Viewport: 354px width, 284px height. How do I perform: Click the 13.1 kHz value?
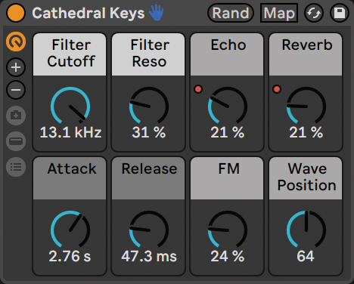click(x=70, y=132)
